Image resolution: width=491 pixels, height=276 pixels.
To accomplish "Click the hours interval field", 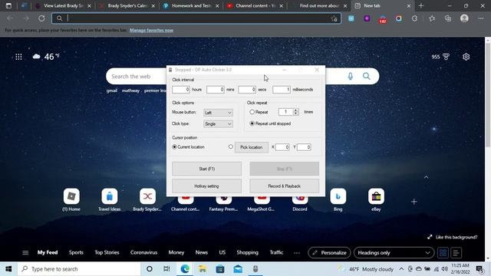I will click(181, 90).
